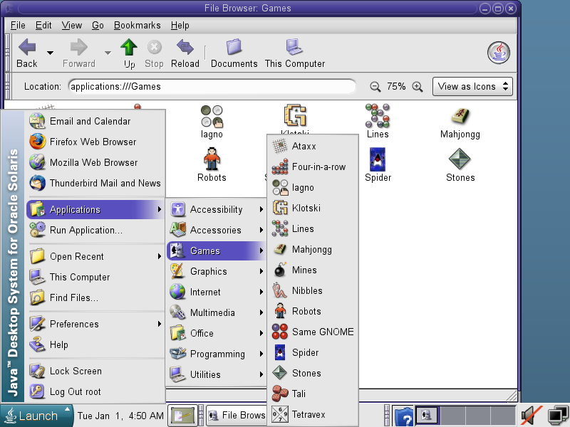Image resolution: width=570 pixels, height=427 pixels.
Task: Open the Lines icon in the file browser
Action: (378, 116)
